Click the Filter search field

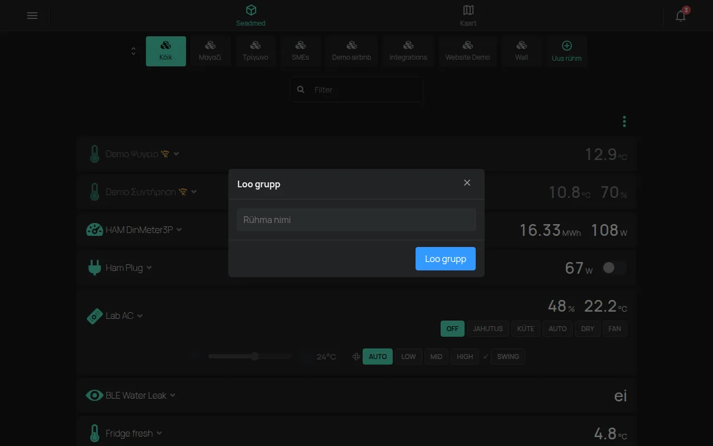pos(356,89)
